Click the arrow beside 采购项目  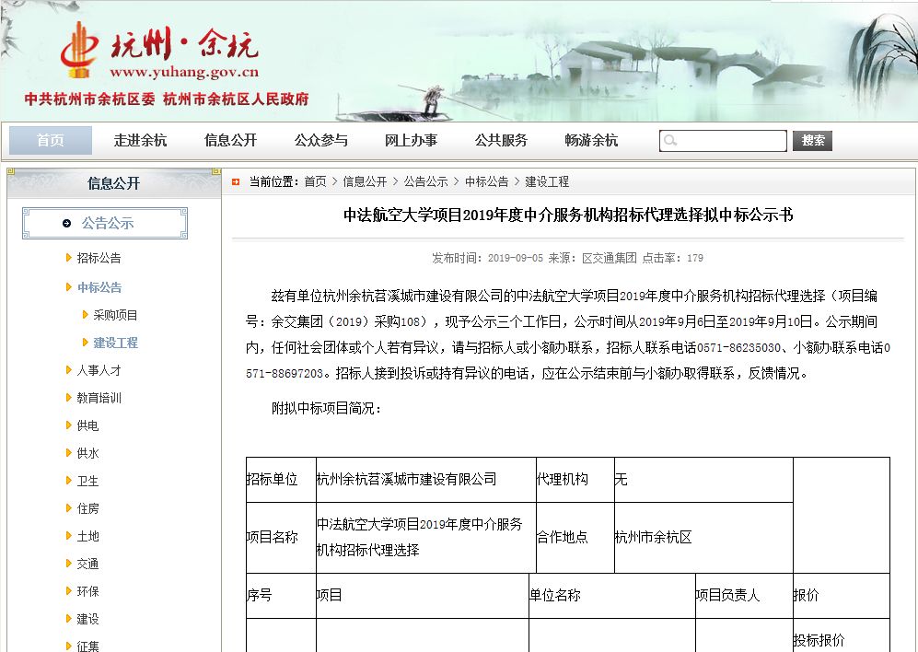coord(86,315)
